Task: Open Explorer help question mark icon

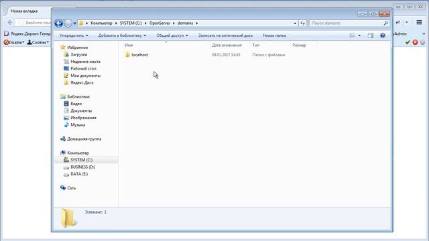Action: [x=383, y=35]
